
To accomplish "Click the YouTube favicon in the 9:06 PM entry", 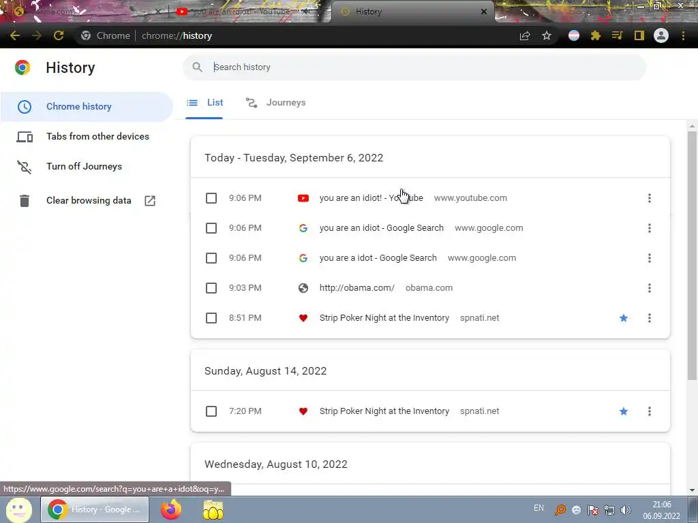I will (303, 198).
